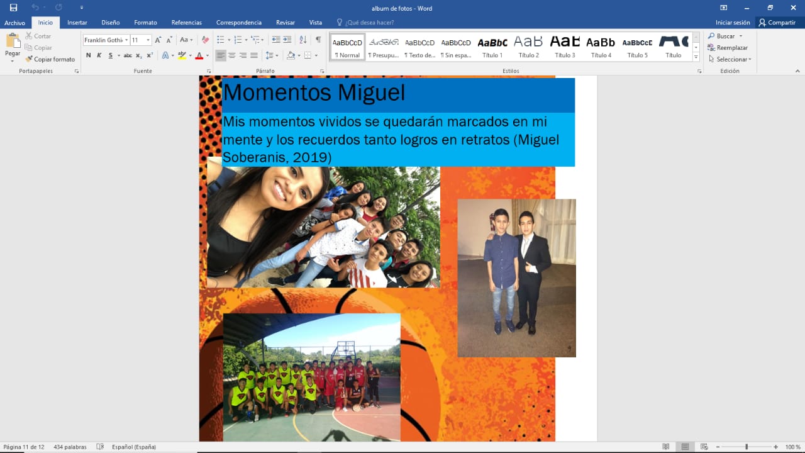Align text to the left
The image size is (805, 453).
point(221,55)
